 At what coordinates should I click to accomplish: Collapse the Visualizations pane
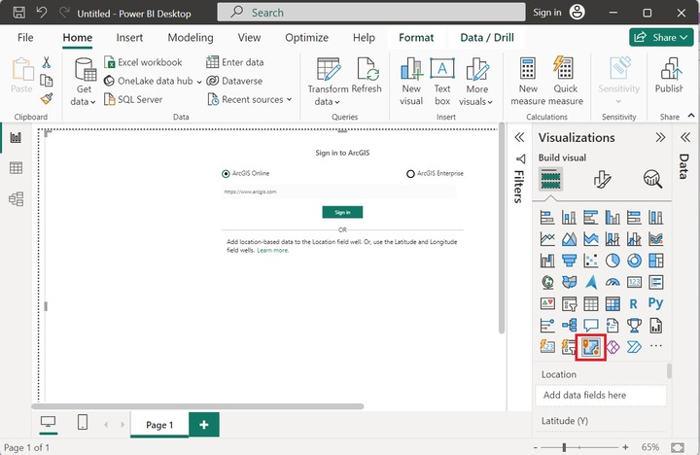[660, 137]
